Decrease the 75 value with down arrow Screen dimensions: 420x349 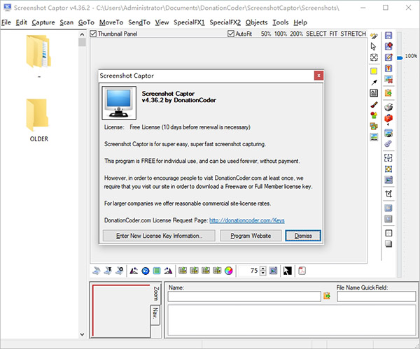click(263, 273)
